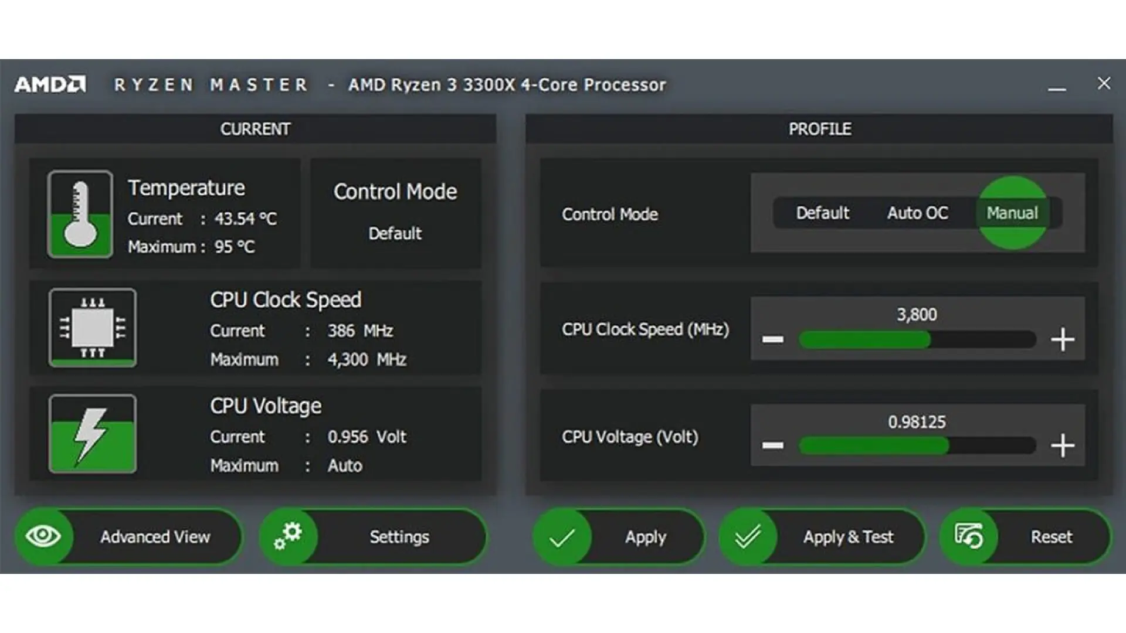1126x633 pixels.
Task: Select Auto OC control mode
Action: (917, 213)
